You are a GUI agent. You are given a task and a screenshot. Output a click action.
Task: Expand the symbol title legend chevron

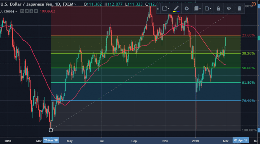[75, 4]
